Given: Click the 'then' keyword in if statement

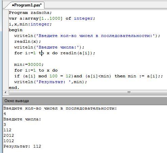Looking at the screenshot, I should click(x=120, y=76).
